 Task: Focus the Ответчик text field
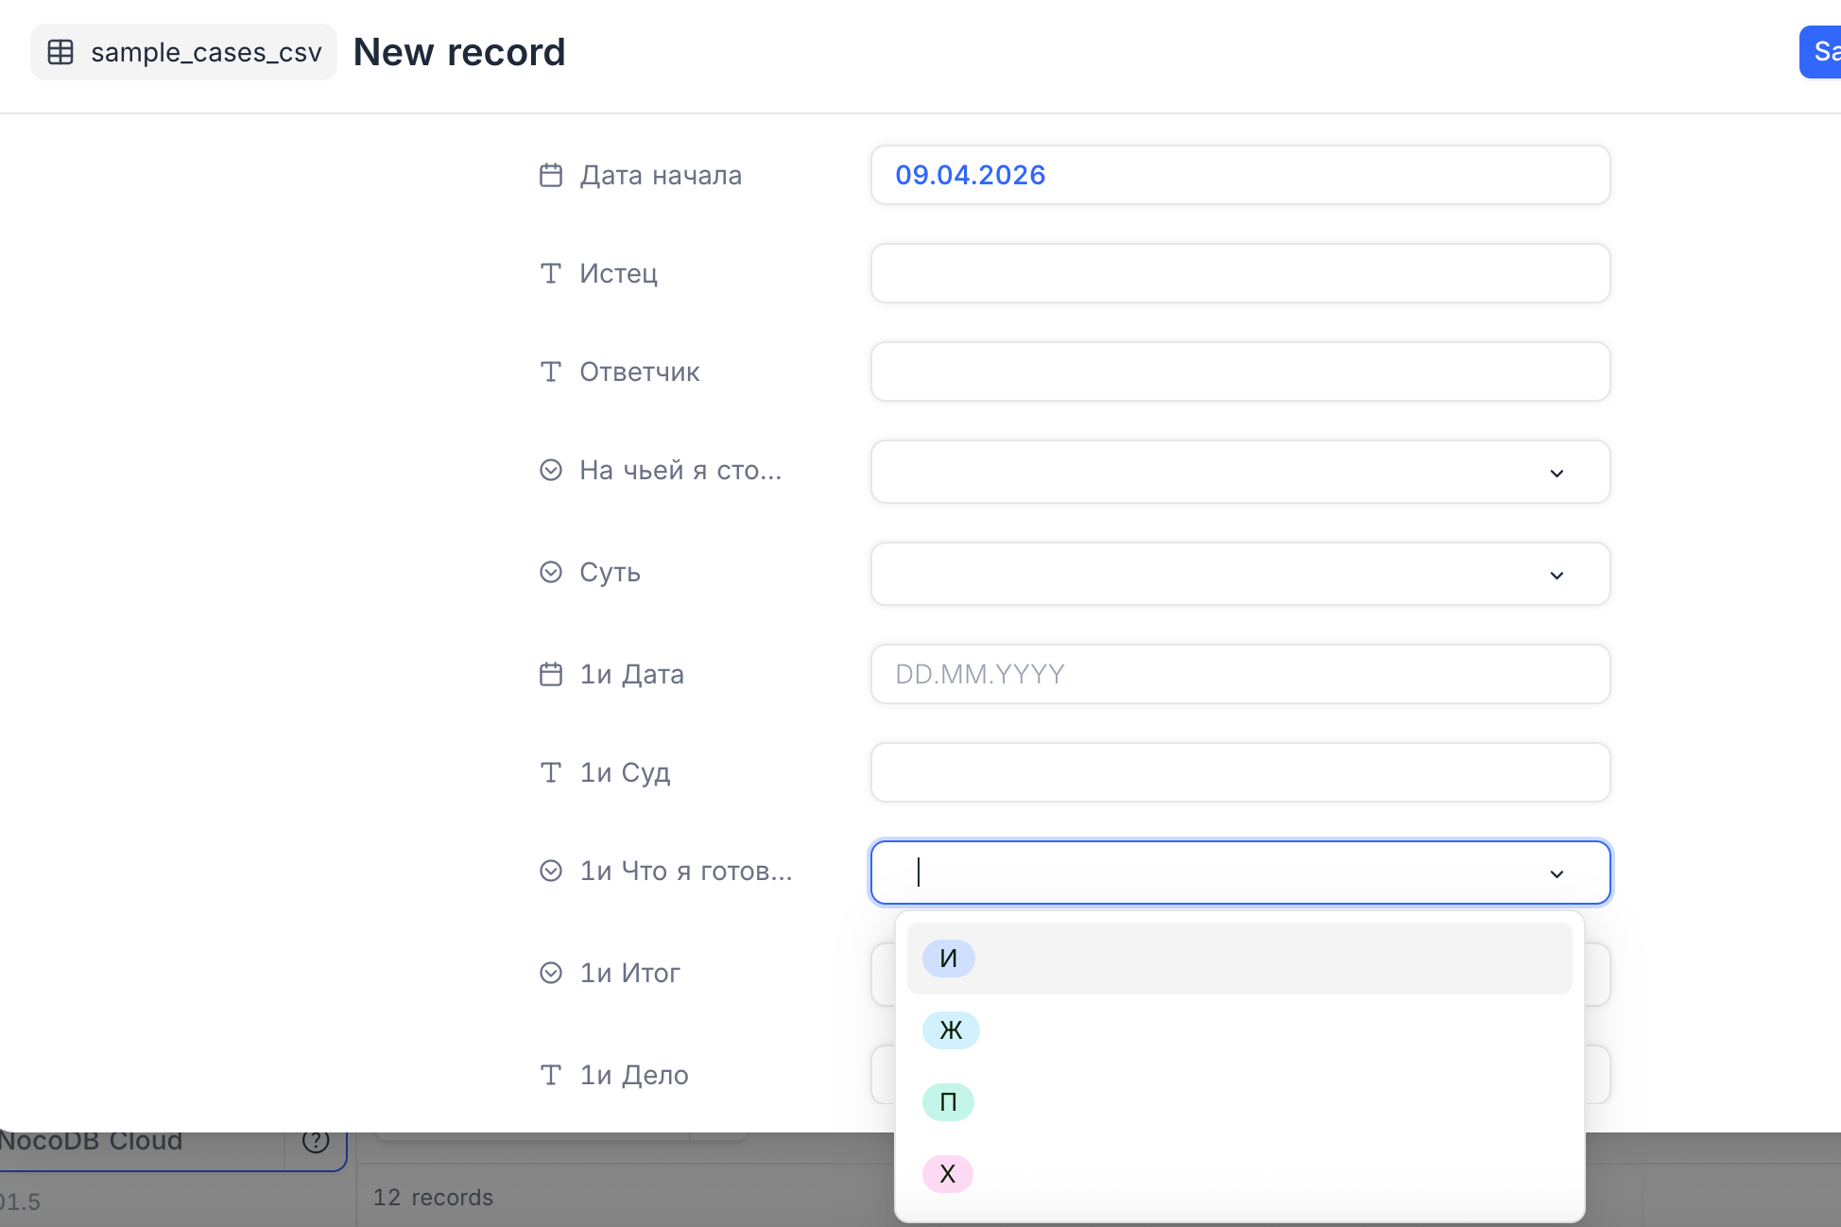point(1240,372)
